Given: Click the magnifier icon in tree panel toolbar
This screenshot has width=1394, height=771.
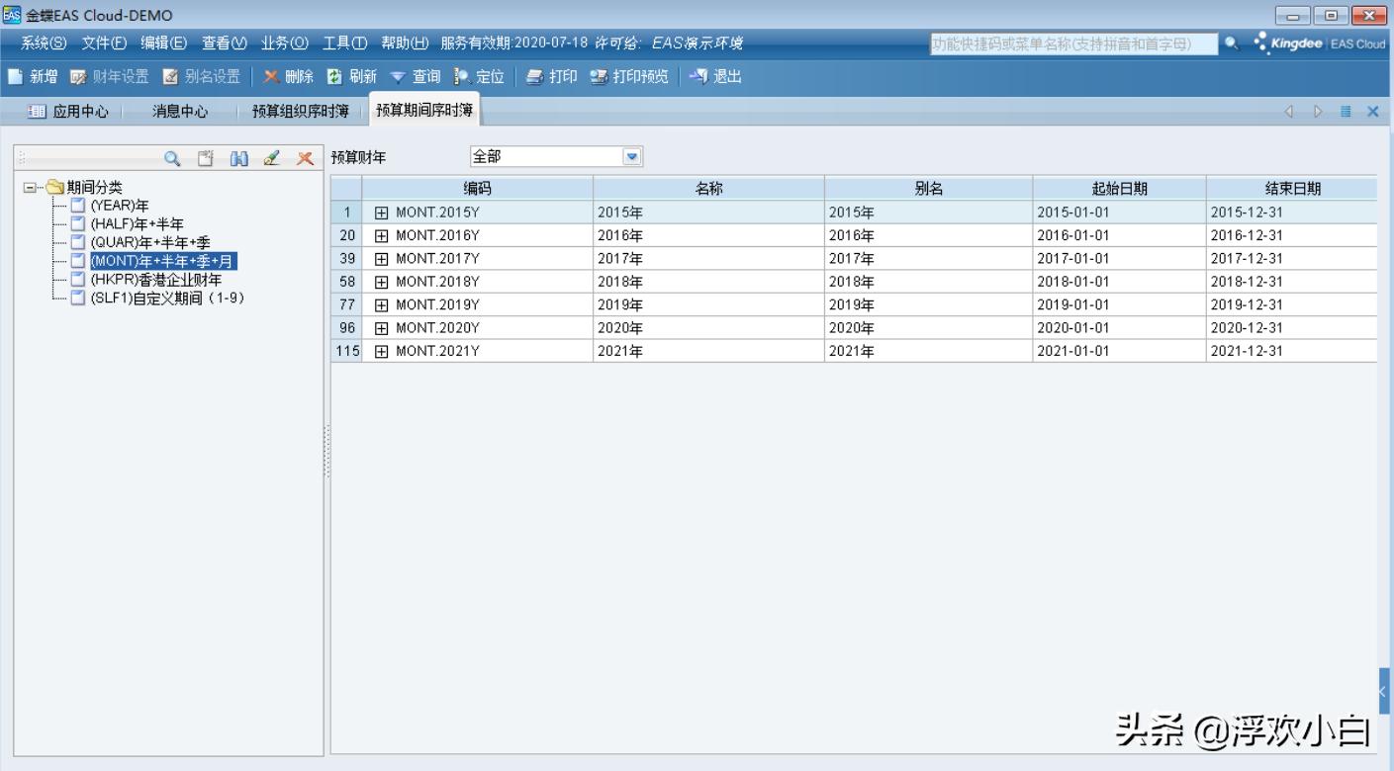Looking at the screenshot, I should (172, 158).
